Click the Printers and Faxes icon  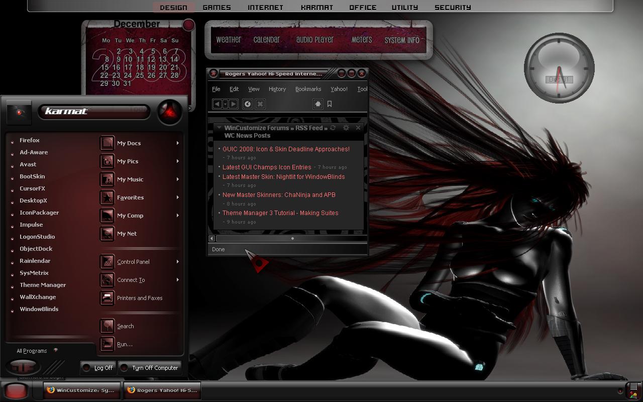[107, 298]
